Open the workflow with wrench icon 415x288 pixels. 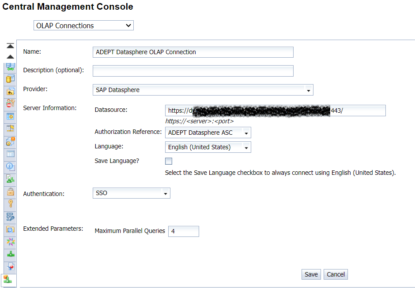point(10,217)
